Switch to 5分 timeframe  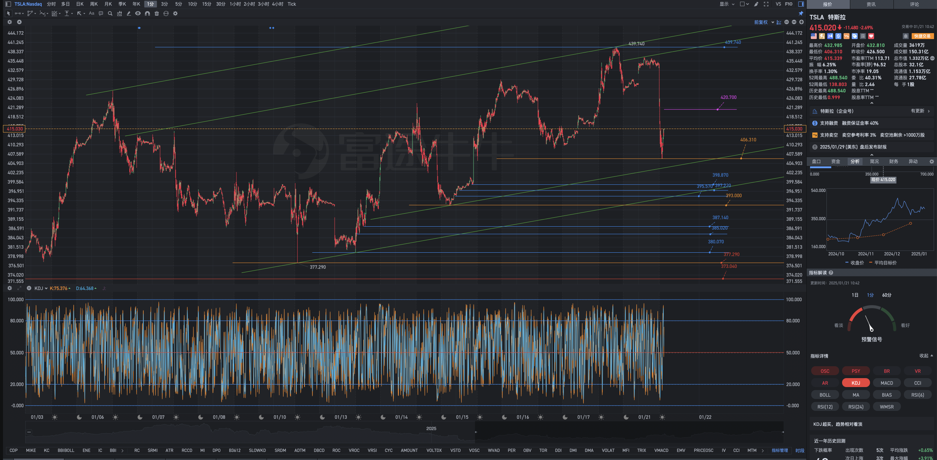179,4
